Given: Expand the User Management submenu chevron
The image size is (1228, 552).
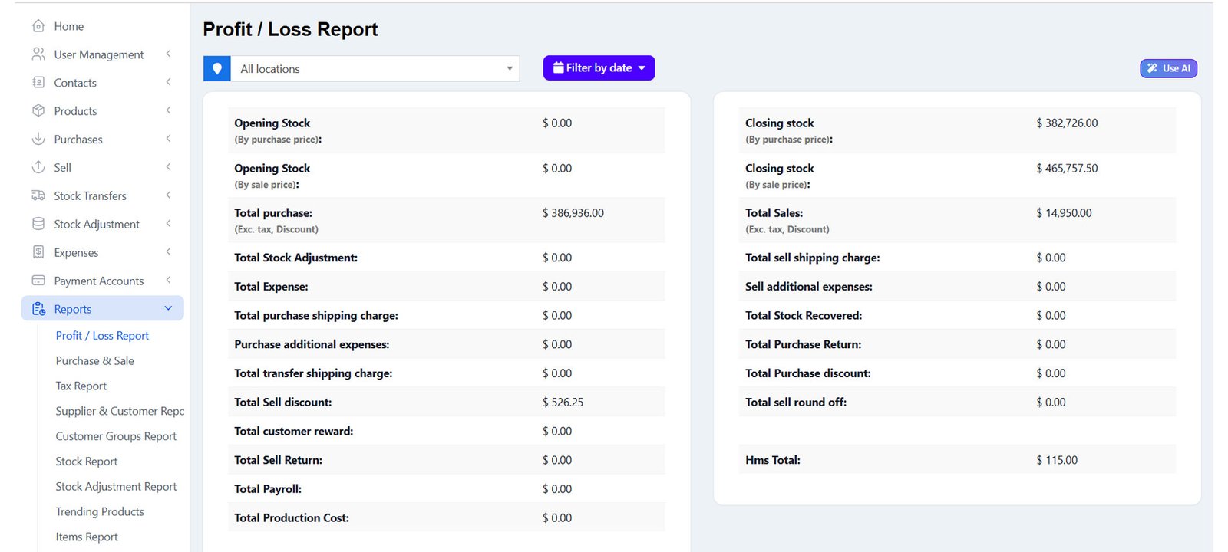Looking at the screenshot, I should [168, 54].
